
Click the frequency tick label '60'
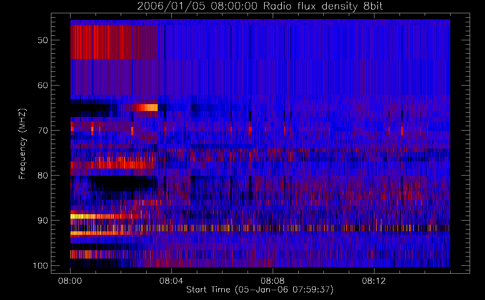coord(43,85)
